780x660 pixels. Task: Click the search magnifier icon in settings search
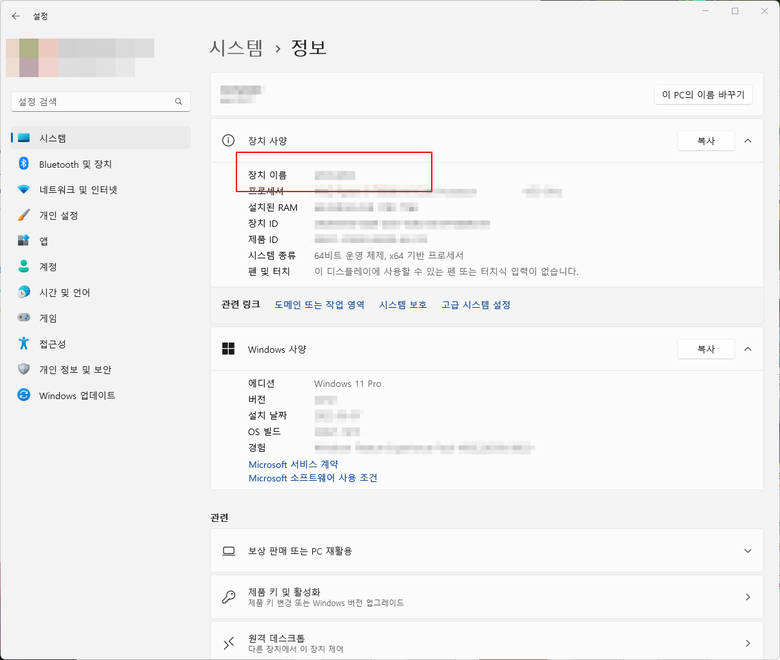[179, 102]
